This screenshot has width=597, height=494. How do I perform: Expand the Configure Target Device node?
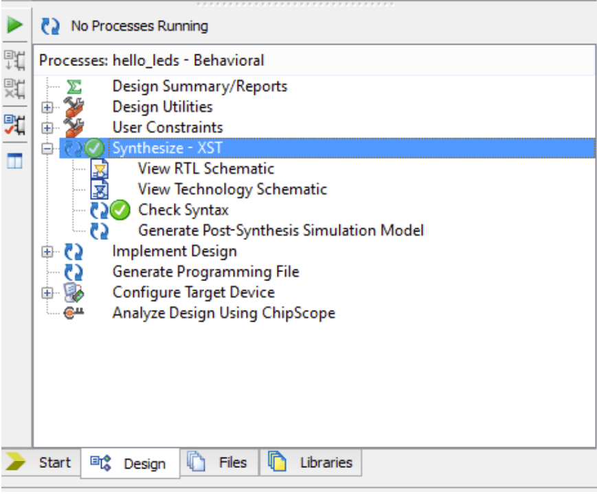pos(47,293)
